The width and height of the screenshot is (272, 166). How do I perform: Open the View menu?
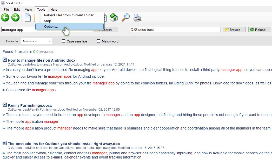coord(28,10)
